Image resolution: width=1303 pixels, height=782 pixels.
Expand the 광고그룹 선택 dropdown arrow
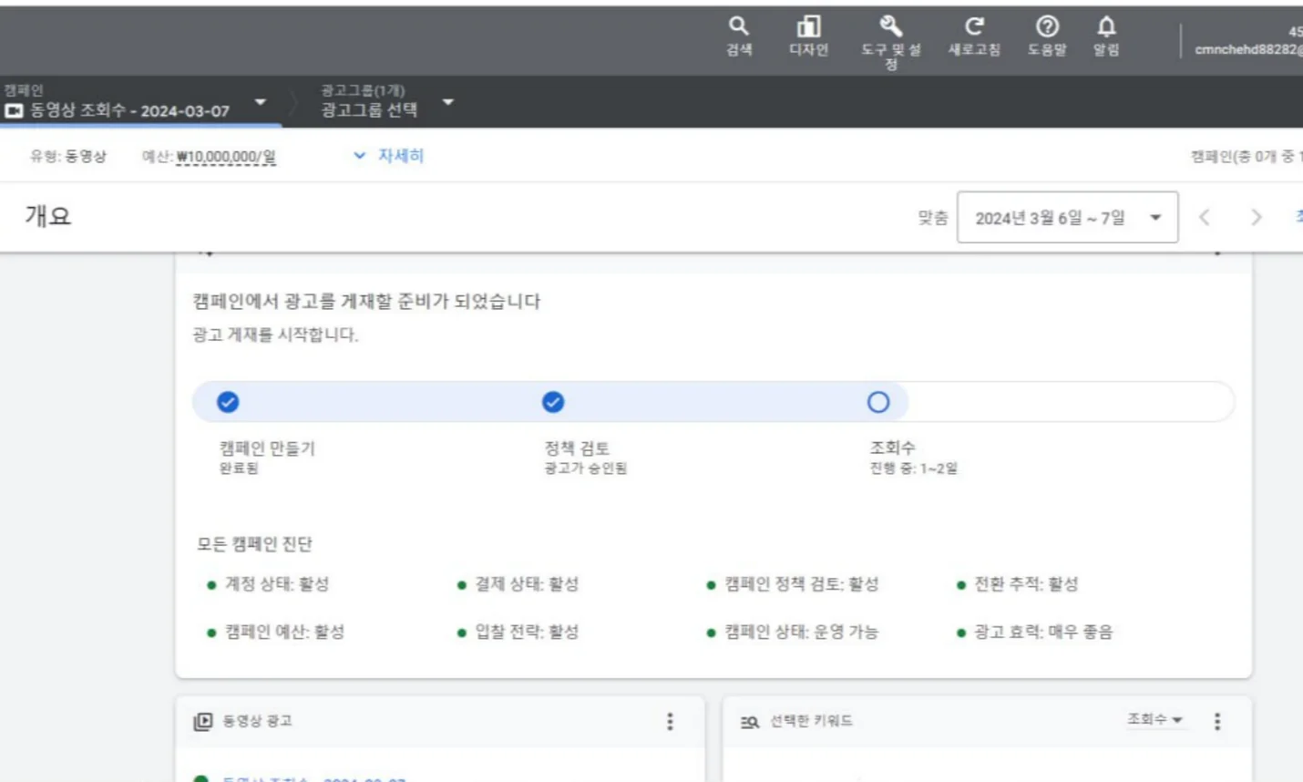pyautogui.click(x=447, y=101)
